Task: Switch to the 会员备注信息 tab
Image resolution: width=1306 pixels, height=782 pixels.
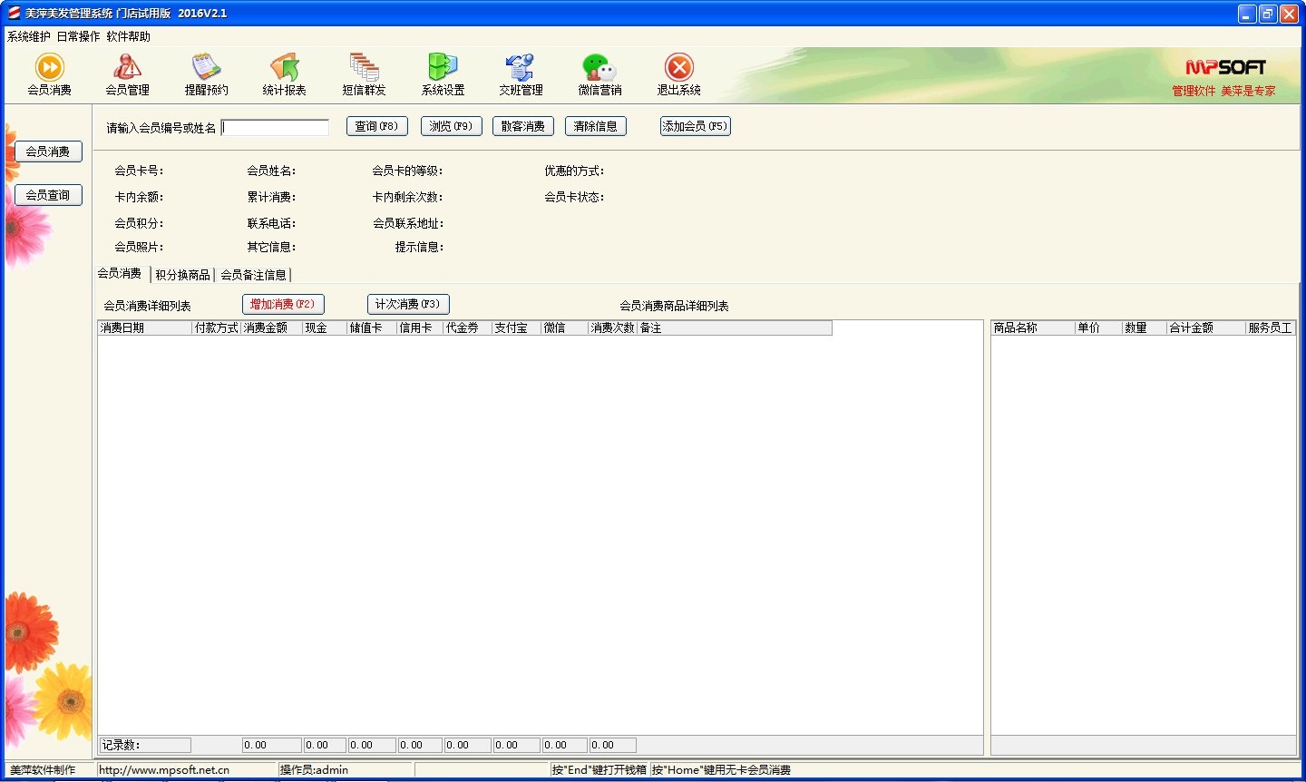Action: (x=253, y=275)
